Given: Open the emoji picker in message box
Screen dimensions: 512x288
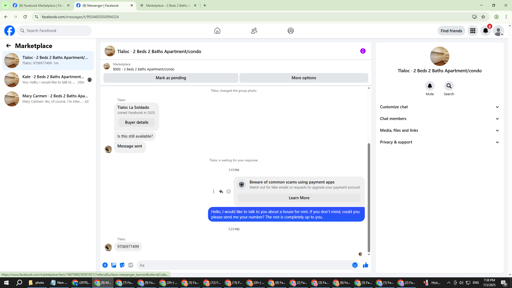Looking at the screenshot, I should [x=355, y=265].
